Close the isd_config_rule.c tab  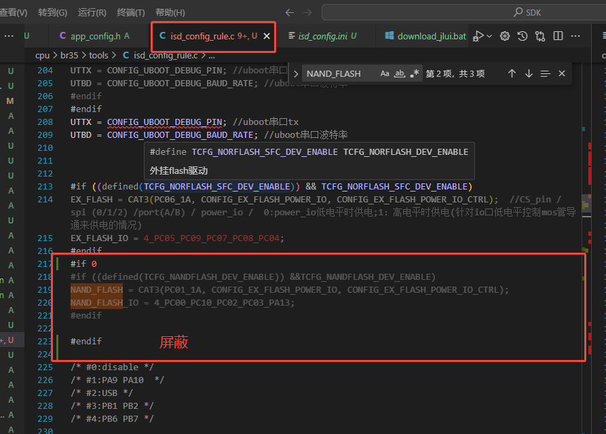coord(267,36)
